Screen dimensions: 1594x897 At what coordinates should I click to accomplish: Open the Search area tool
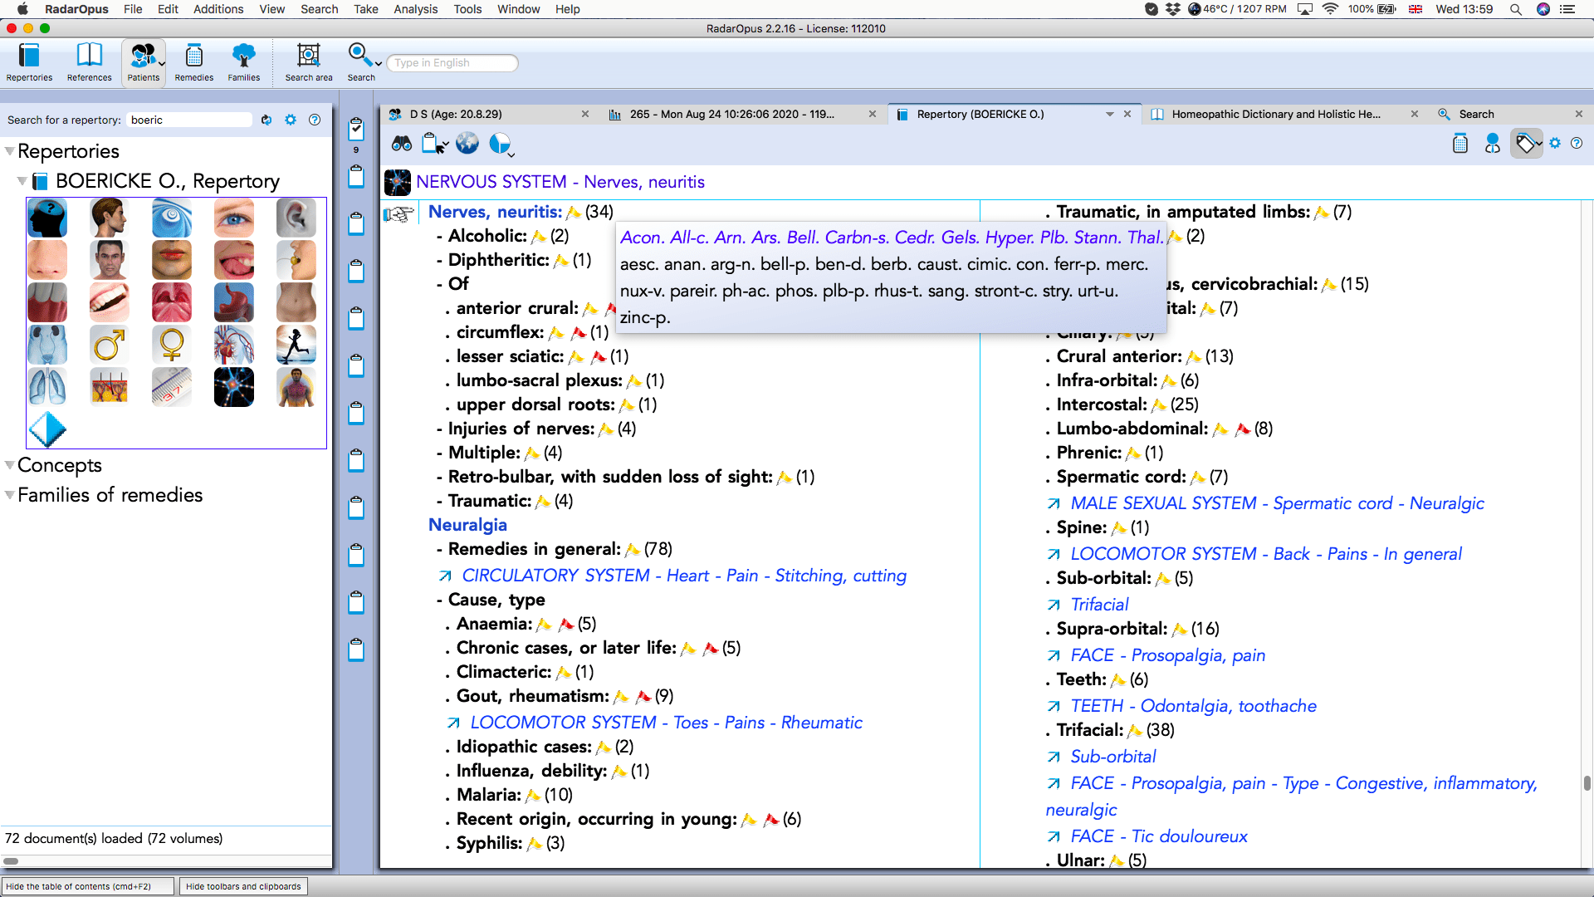(x=309, y=62)
